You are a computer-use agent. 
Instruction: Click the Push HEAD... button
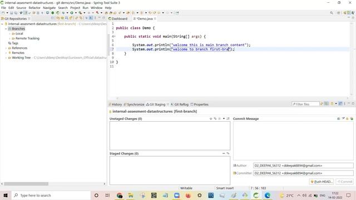click(x=322, y=182)
